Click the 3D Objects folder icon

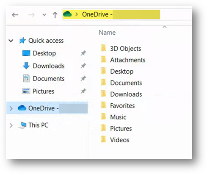tap(103, 48)
